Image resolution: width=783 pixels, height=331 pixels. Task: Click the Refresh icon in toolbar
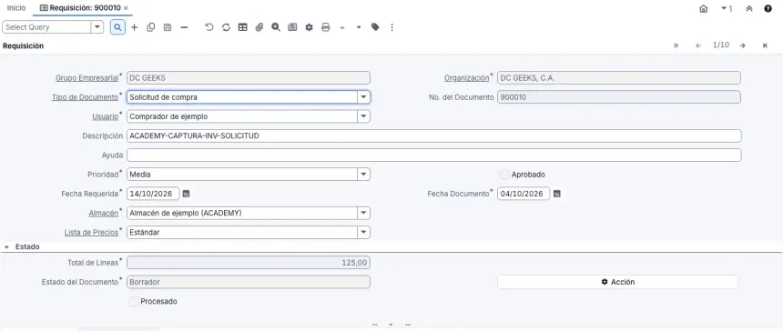click(226, 27)
